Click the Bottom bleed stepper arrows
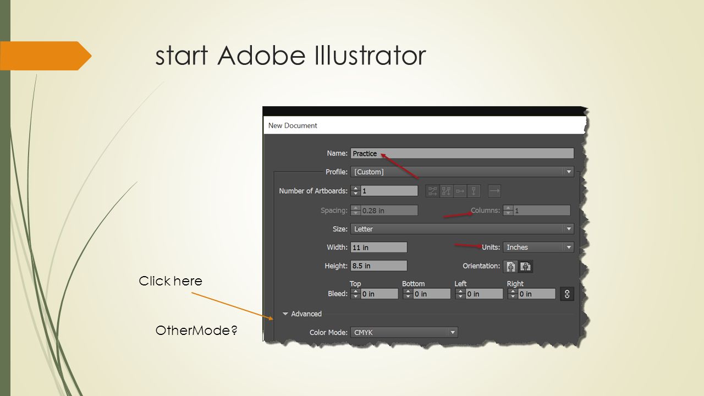Image resolution: width=704 pixels, height=396 pixels. [408, 294]
